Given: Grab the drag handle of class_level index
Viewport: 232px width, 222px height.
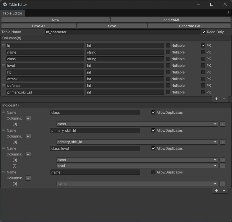Looking at the screenshot, I should 3,148.
